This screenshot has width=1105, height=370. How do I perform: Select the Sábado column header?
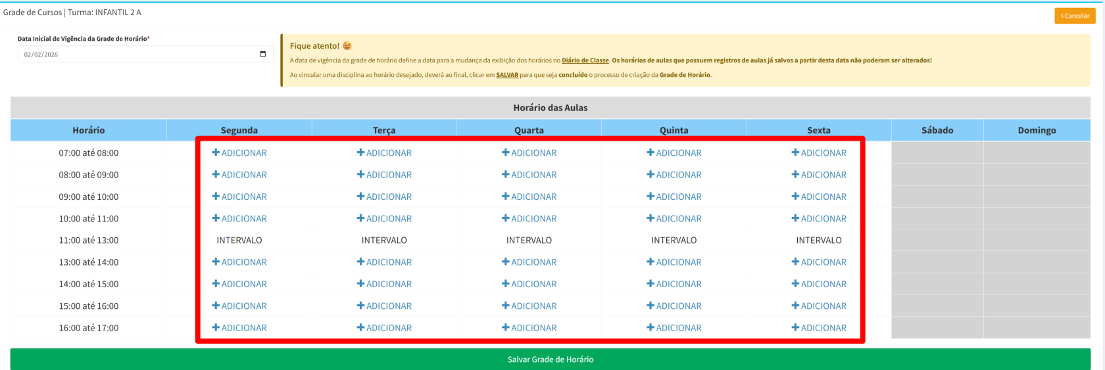pos(937,130)
